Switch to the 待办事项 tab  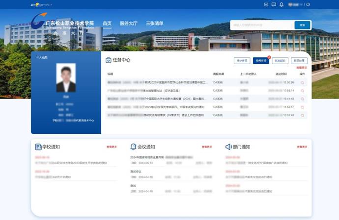tap(242, 61)
